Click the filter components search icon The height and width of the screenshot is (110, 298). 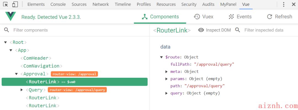pos(6,30)
